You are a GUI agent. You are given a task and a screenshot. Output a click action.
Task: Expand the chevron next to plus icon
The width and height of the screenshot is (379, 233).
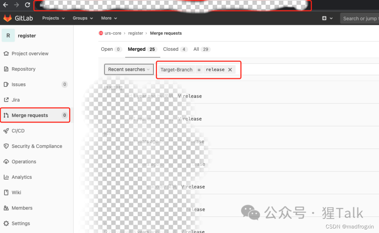[x=331, y=18]
